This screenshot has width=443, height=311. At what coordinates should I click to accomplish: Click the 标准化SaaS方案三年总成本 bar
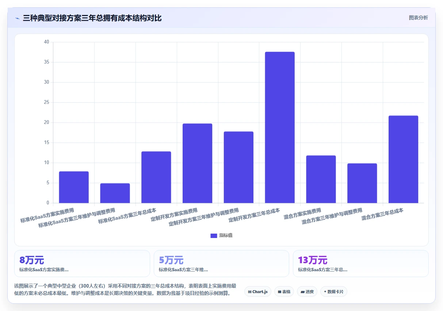pos(156,177)
